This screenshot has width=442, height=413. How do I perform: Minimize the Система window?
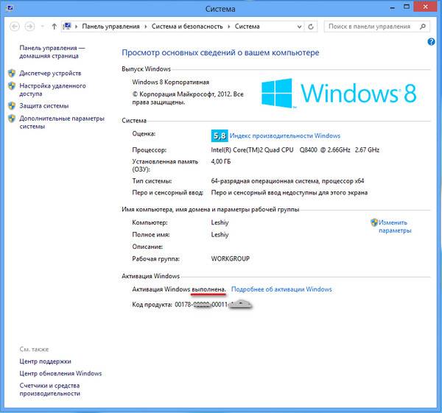click(x=392, y=8)
